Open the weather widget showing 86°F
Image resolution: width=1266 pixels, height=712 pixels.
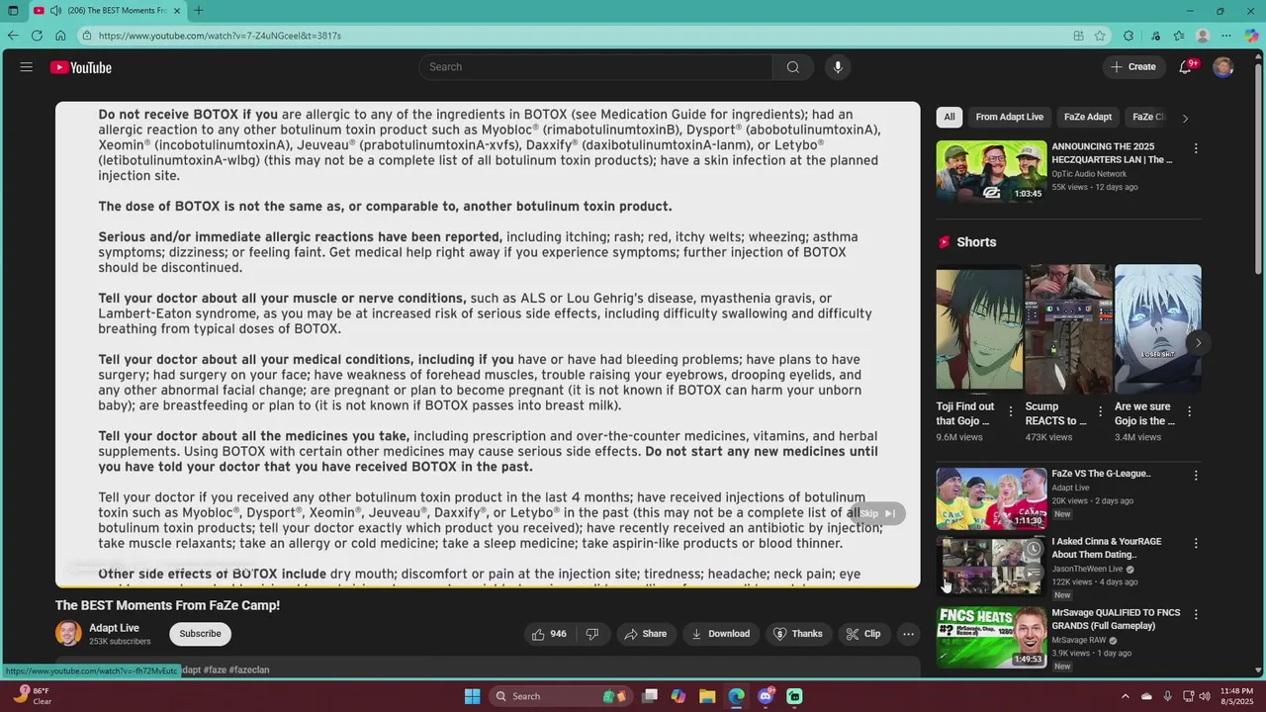click(33, 696)
